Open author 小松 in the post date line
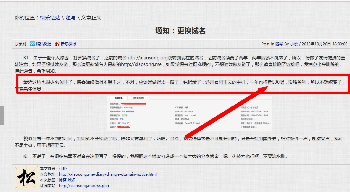Image resolution: width=350 pixels, height=192 pixels. pyautogui.click(x=294, y=44)
